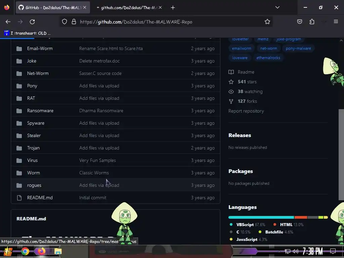This screenshot has width=344, height=258.
Task: Click the Ransomware folder icon
Action: tap(19, 111)
